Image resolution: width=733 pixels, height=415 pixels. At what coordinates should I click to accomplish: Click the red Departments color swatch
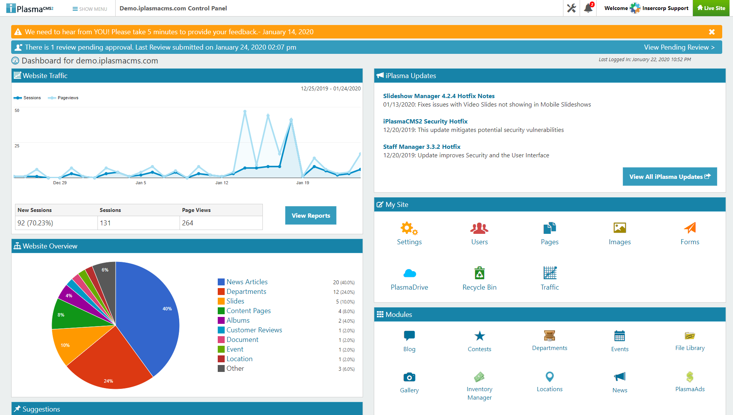221,292
